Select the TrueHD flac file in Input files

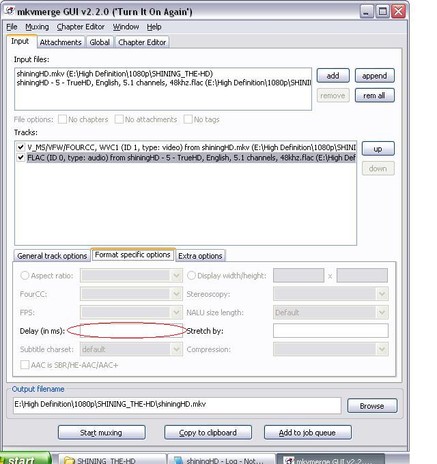[x=163, y=83]
